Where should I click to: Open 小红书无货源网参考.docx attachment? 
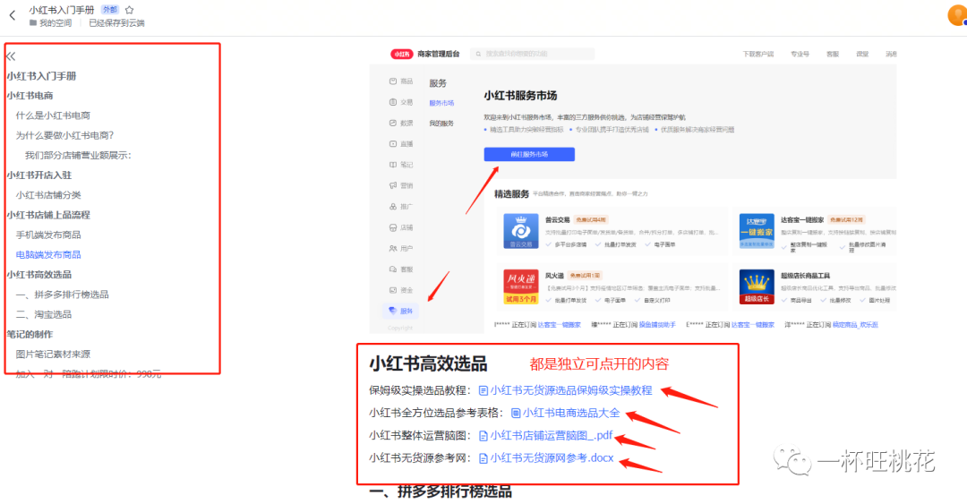pyautogui.click(x=552, y=457)
